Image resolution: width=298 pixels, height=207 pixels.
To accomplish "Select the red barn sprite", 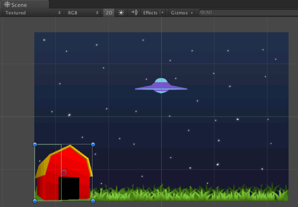I will point(64,173).
